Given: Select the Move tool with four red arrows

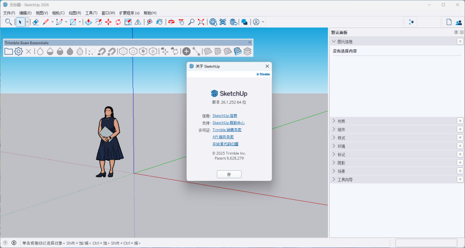Looking at the screenshot, I should pos(108,22).
